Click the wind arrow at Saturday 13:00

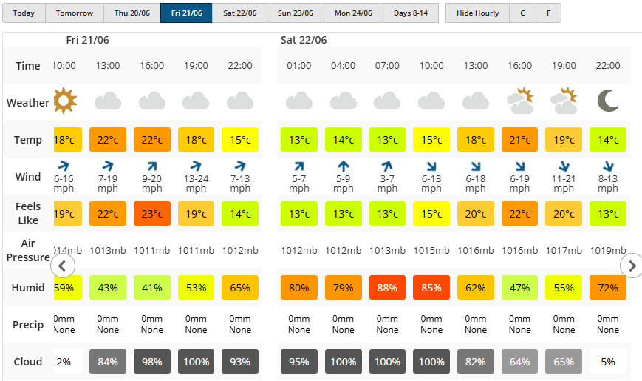click(x=476, y=166)
